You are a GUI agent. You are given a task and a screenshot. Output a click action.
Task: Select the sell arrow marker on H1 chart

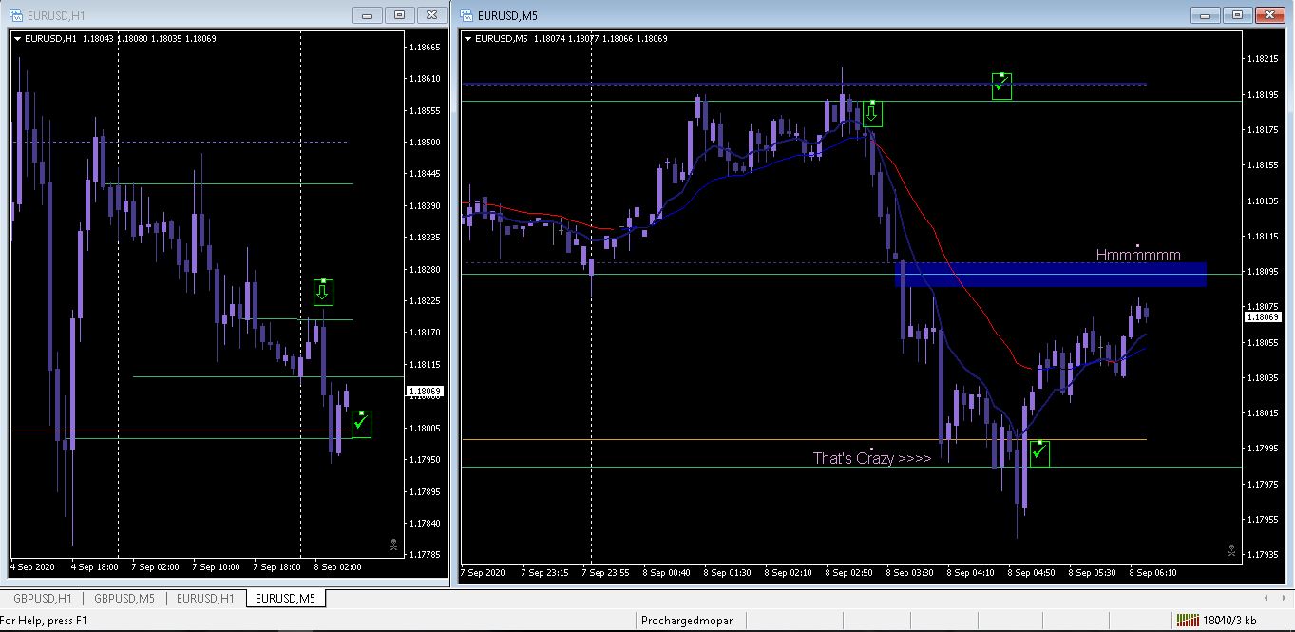tap(323, 292)
